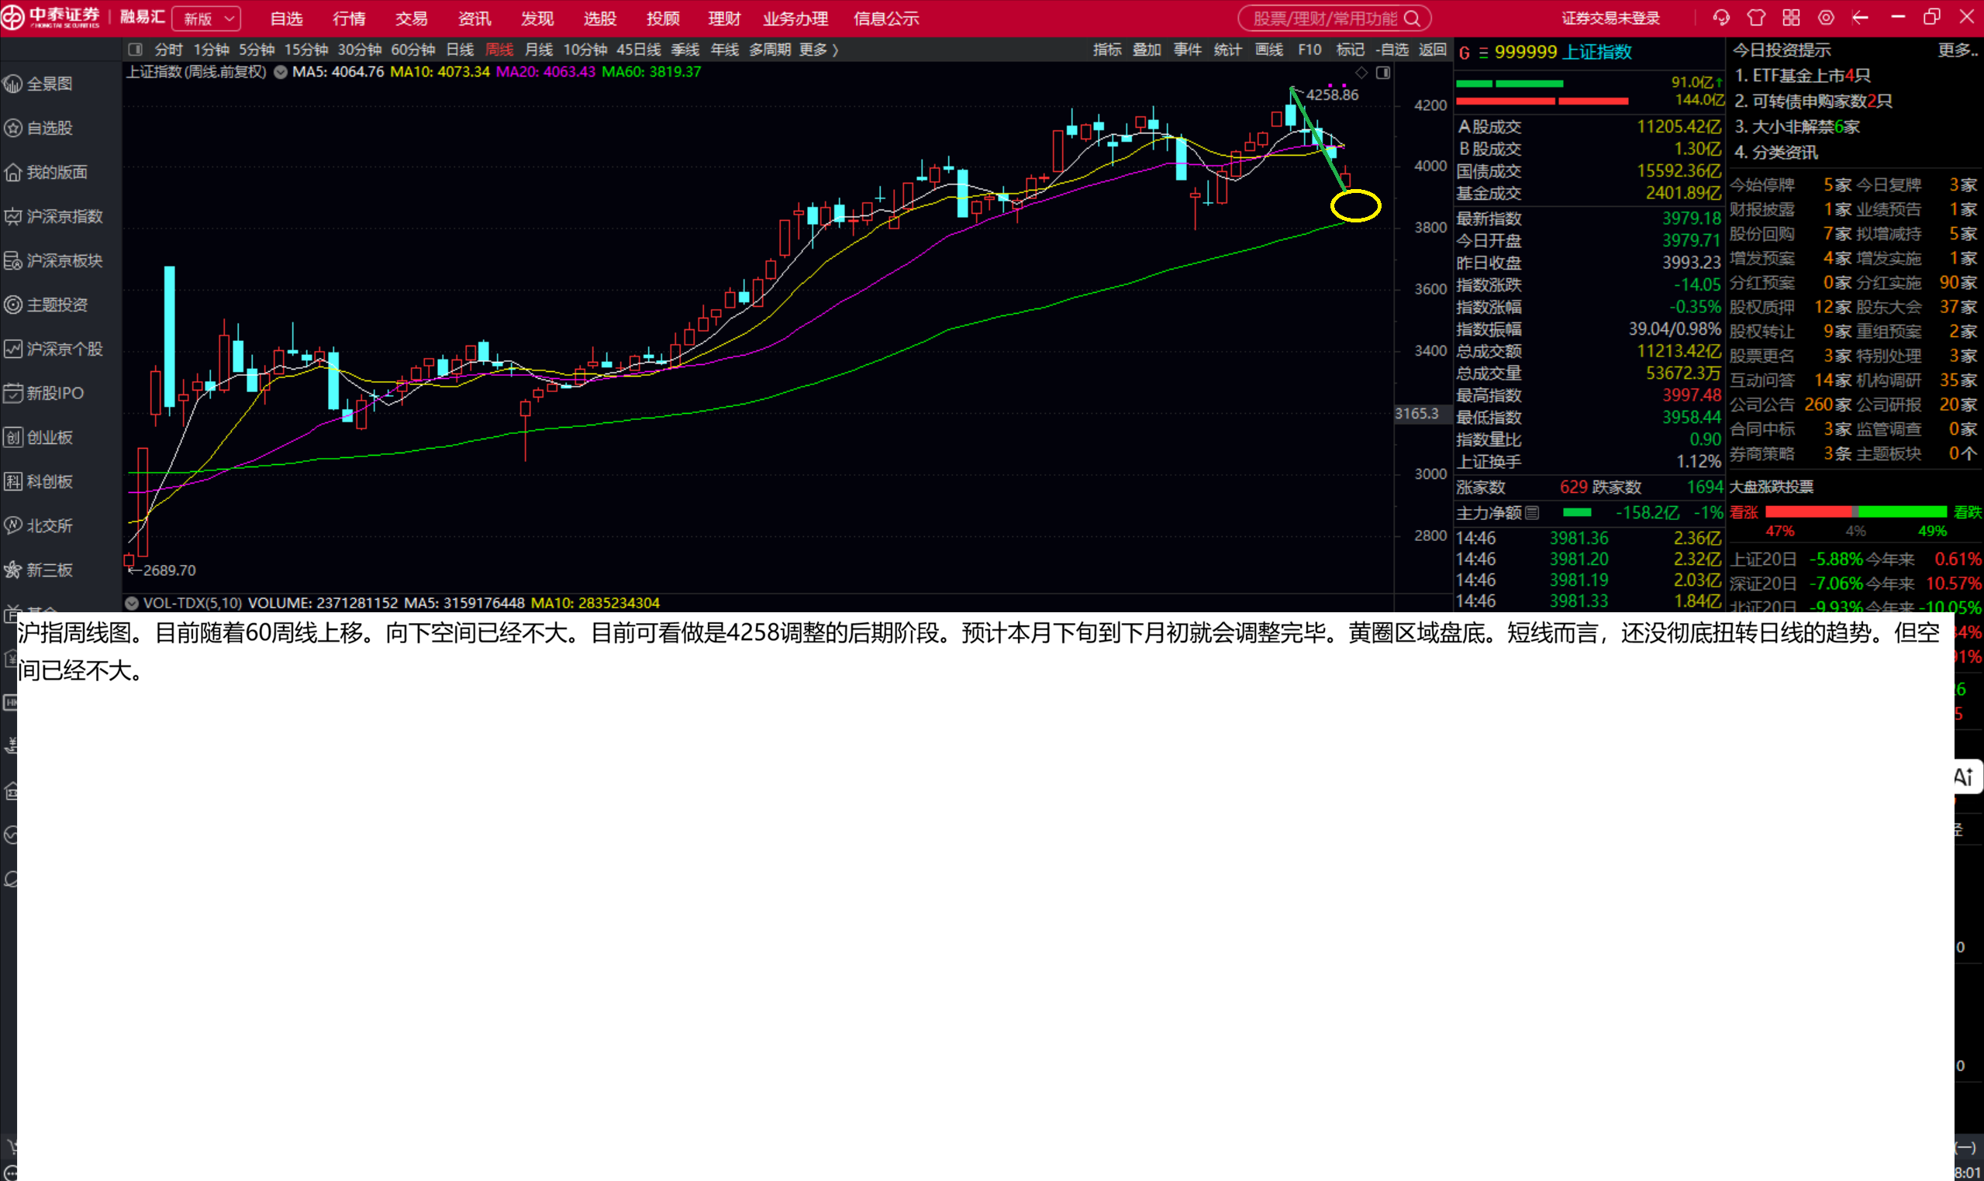Open the 业务办理 top menu

point(795,19)
